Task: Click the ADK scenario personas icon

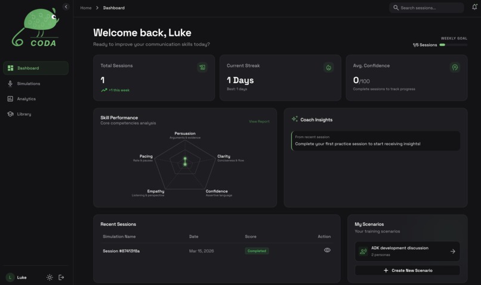Action: (x=363, y=251)
